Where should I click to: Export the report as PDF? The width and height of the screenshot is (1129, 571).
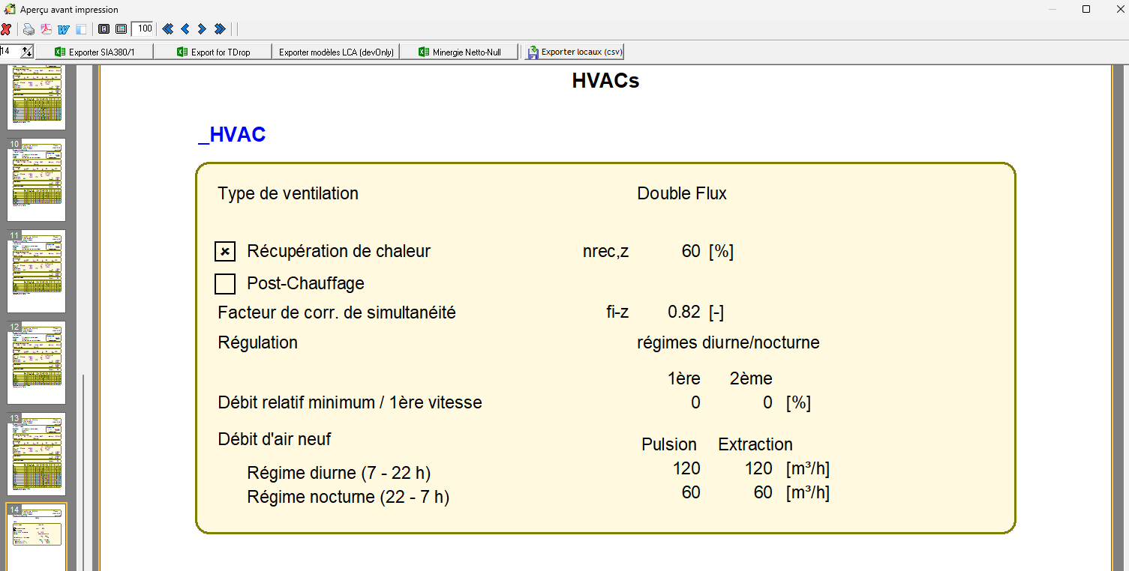(46, 29)
